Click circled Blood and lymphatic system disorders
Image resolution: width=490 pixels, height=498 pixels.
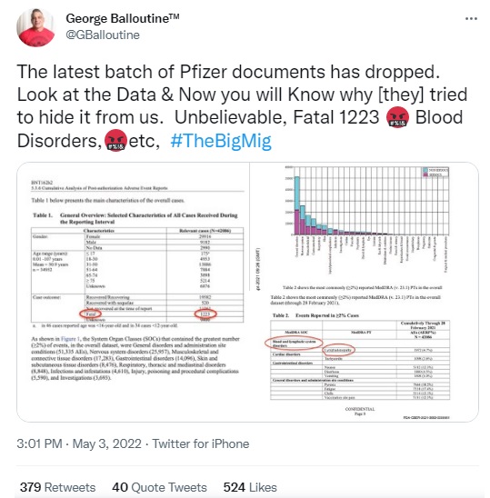[x=294, y=343]
